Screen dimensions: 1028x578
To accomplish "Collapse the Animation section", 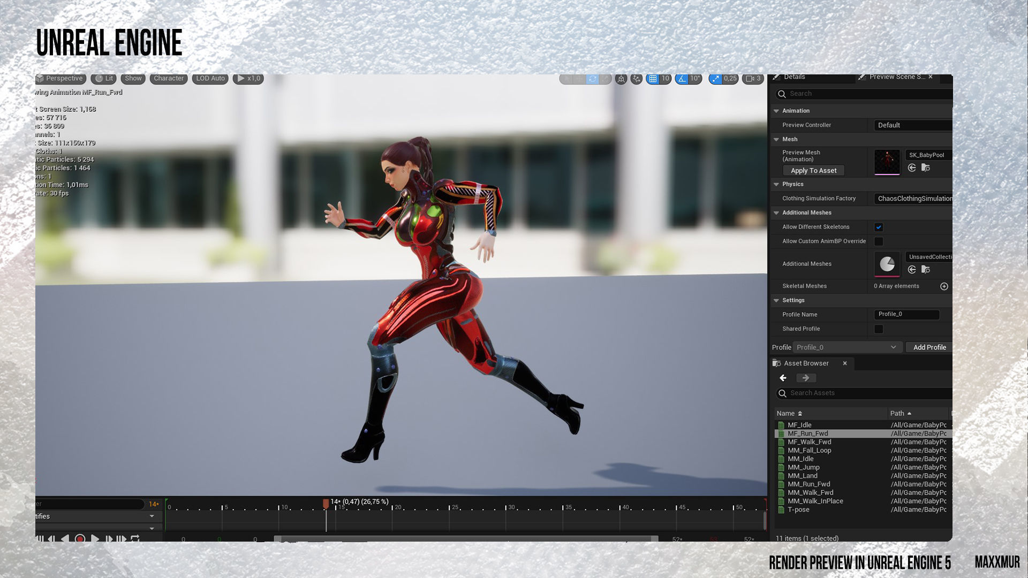I will (x=776, y=111).
